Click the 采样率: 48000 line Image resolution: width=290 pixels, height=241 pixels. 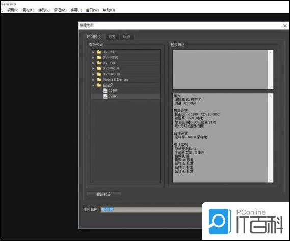(192, 137)
